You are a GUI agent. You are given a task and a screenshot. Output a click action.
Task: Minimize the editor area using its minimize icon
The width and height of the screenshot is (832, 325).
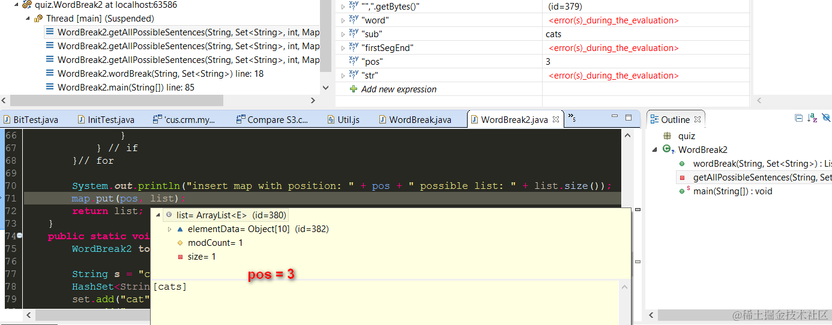tap(614, 118)
